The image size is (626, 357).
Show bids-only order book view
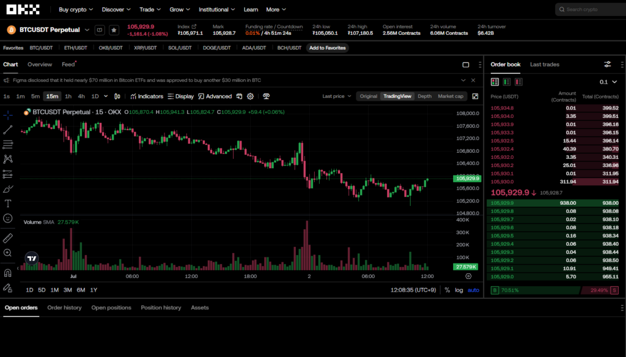(x=507, y=82)
